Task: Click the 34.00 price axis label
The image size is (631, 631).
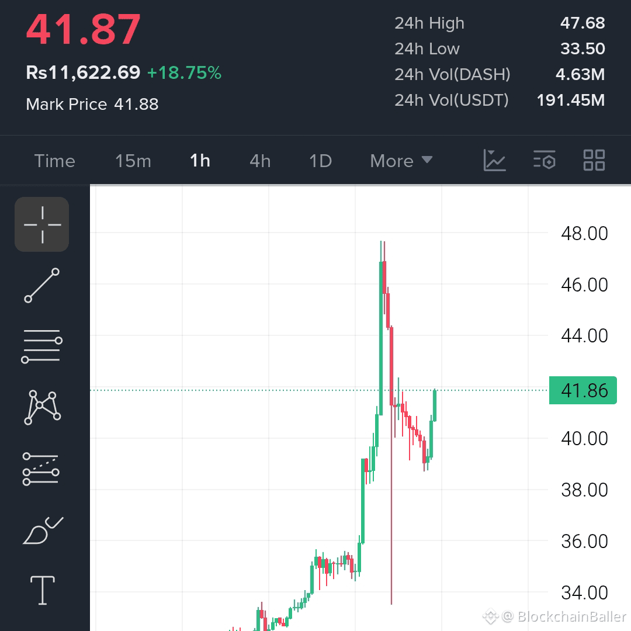Action: 584,592
